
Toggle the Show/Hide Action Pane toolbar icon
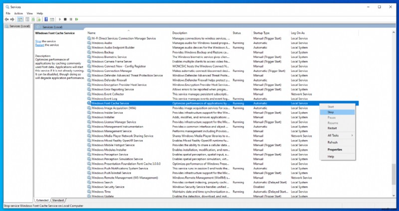52,19
